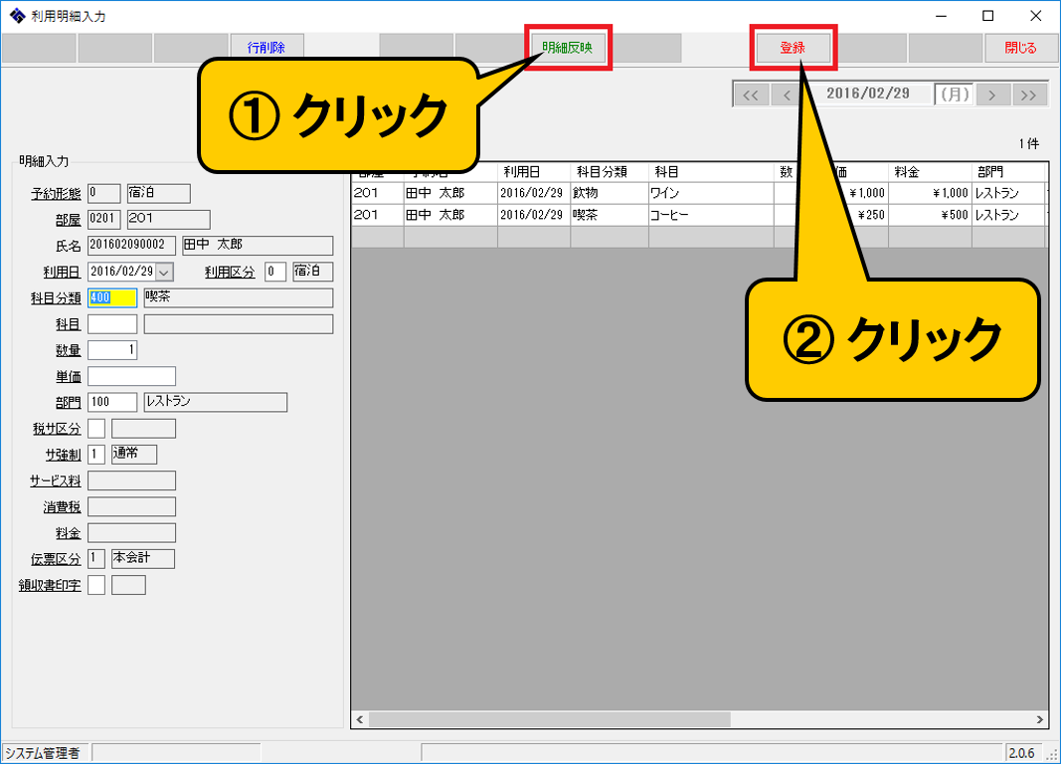Click the date display 2016/02/29 in navigator
This screenshot has width=1061, height=764.
(x=867, y=94)
